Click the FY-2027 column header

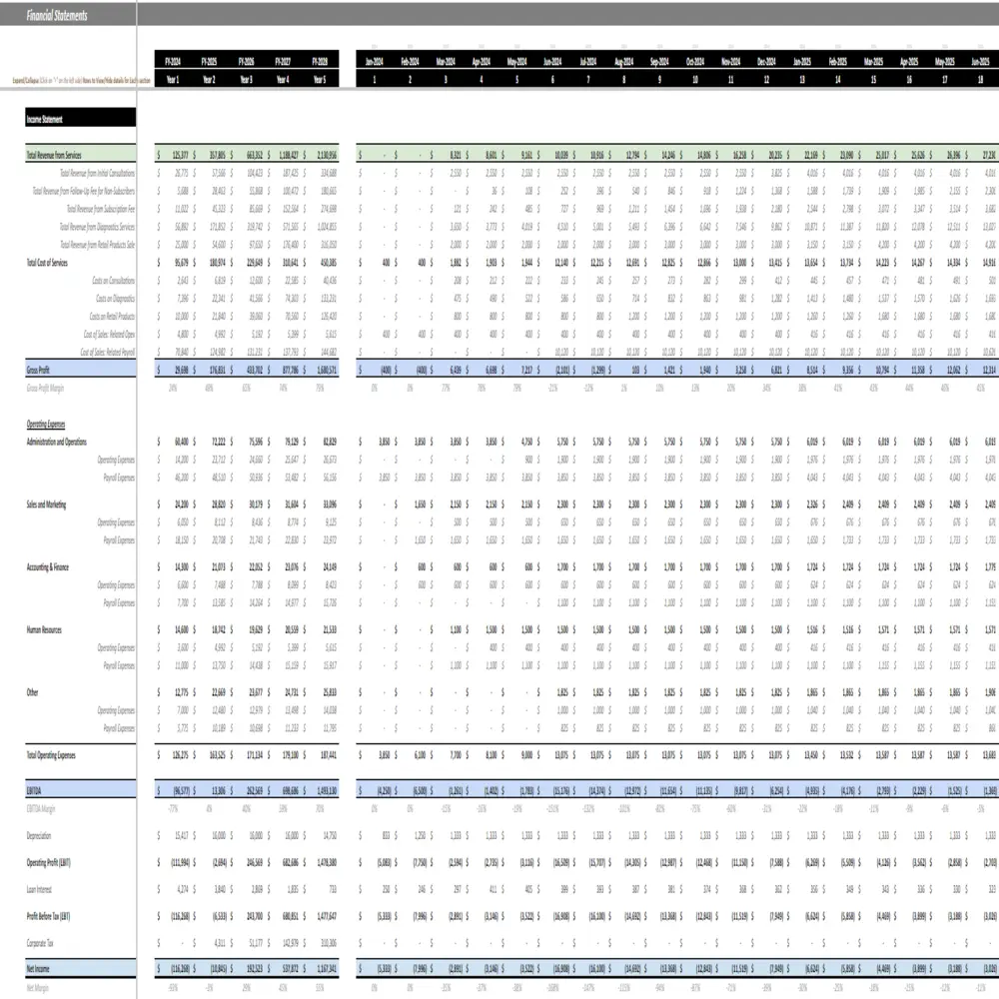pos(283,61)
